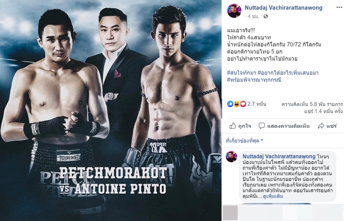Click the public globe privacy icon
The image size is (344, 221).
[x=266, y=17]
